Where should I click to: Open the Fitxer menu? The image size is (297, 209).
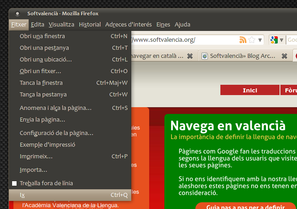pos(19,25)
